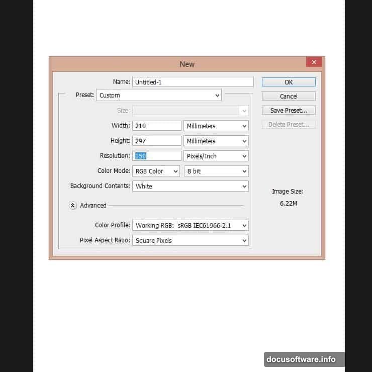Open the Color Profile dropdown
Screen dimensions: 372x372
pos(191,226)
